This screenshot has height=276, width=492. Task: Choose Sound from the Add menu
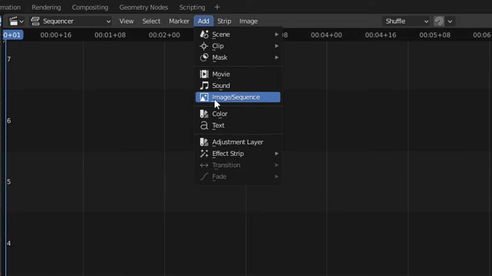click(238, 86)
